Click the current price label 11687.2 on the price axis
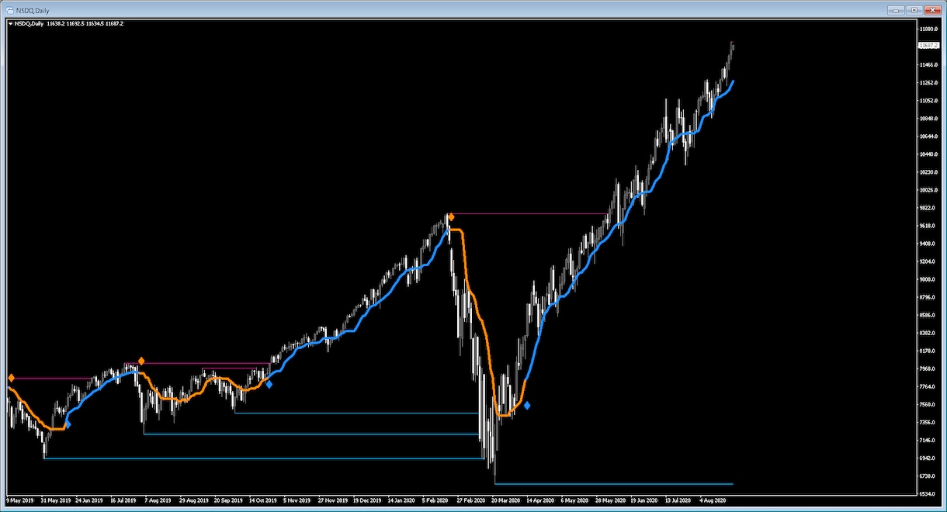This screenshot has height=512, width=947. pos(928,46)
